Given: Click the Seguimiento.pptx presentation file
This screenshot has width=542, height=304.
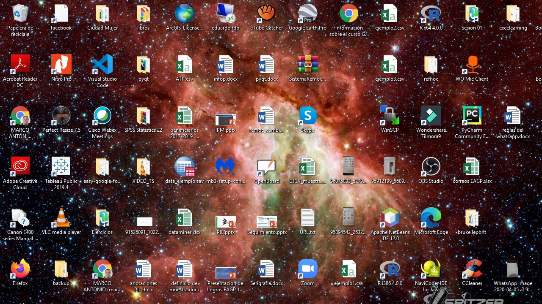Looking at the screenshot, I should 266,221.
